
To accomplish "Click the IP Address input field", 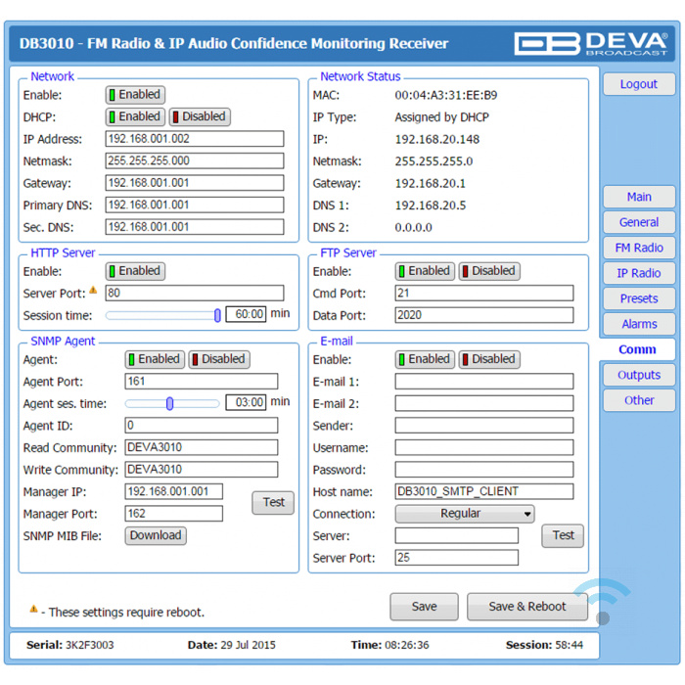I will (195, 139).
